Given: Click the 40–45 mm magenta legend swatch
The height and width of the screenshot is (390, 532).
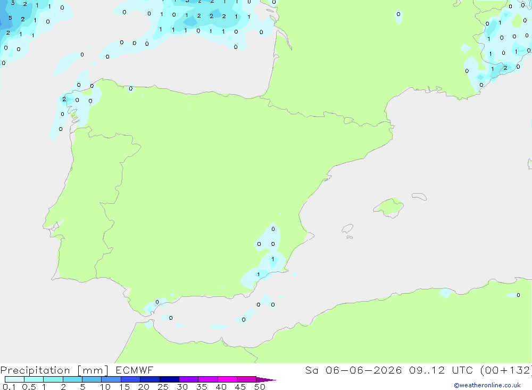Looking at the screenshot, I should click(227, 379).
